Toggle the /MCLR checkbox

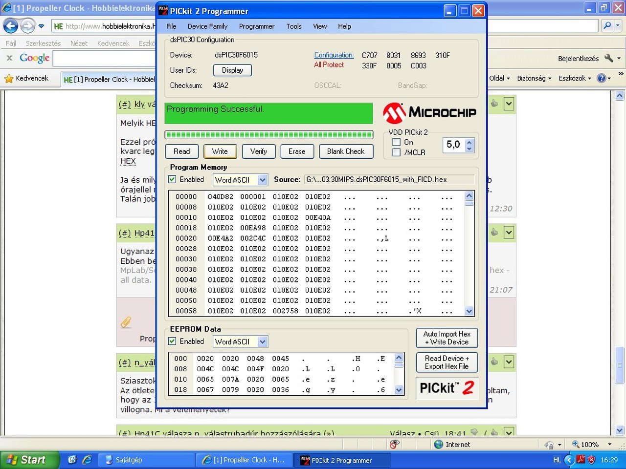397,152
